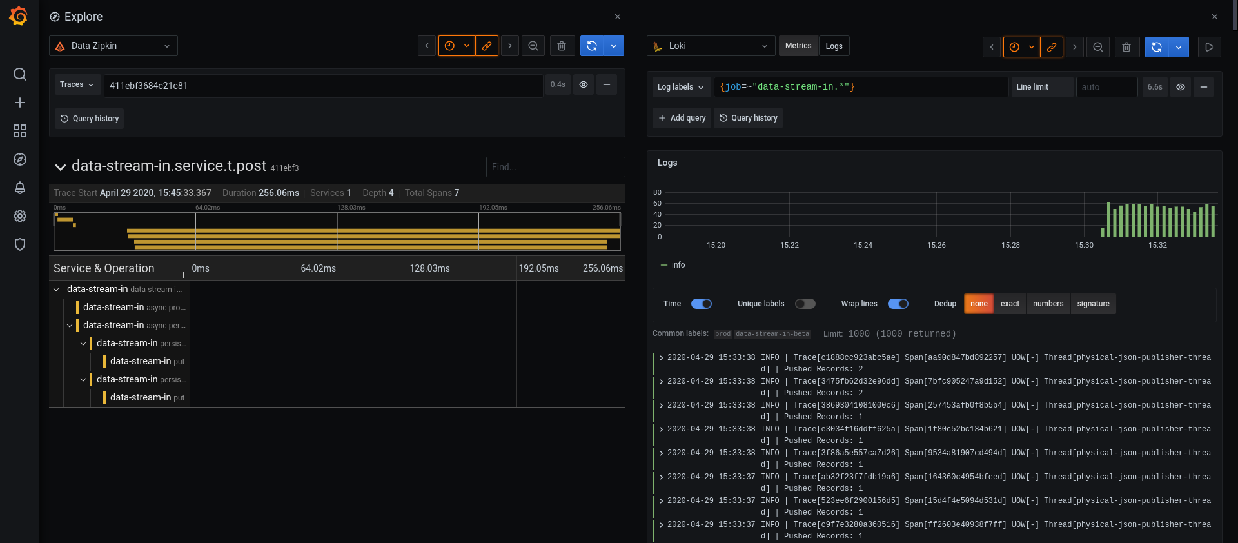Open the search icon in sidebar
Image resolution: width=1238 pixels, height=543 pixels.
(20, 74)
